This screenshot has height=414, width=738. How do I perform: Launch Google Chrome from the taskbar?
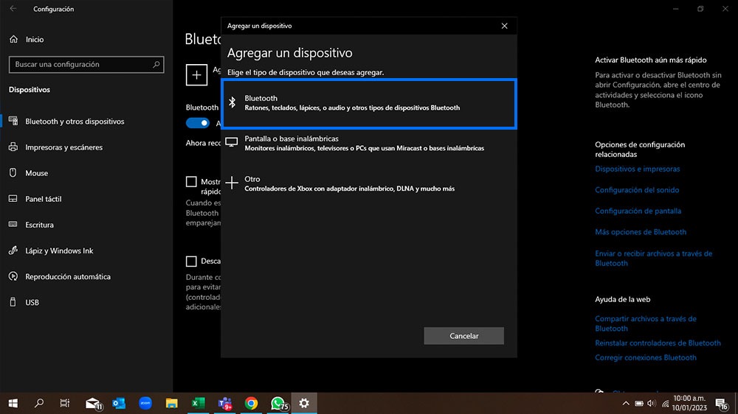coord(251,403)
